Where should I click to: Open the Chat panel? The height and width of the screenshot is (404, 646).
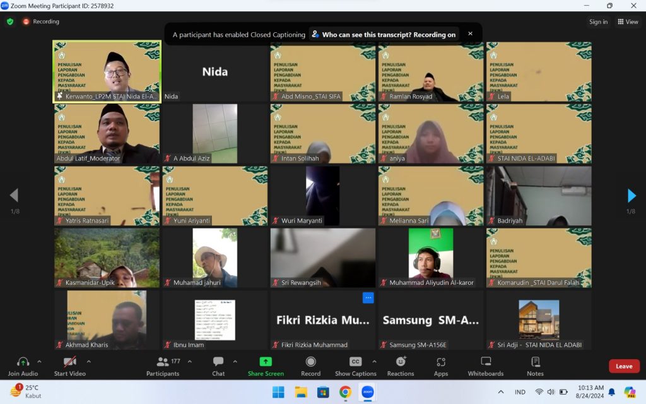(x=218, y=365)
